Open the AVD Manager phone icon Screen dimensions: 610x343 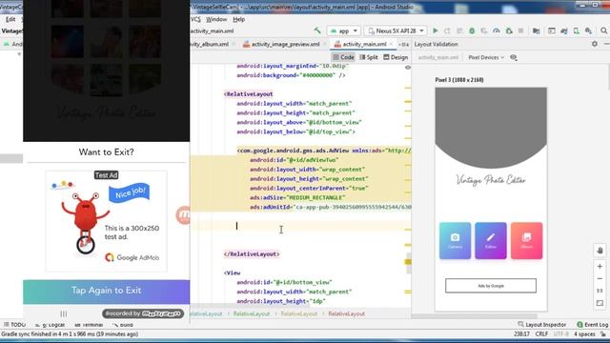coord(576,30)
